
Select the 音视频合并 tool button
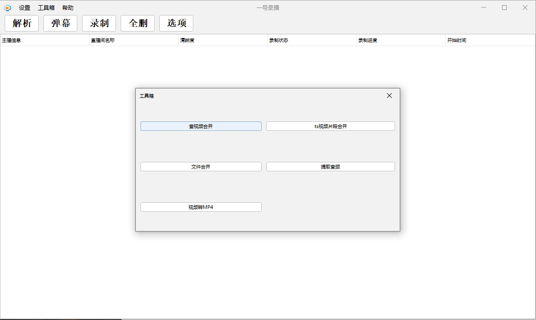pos(201,126)
